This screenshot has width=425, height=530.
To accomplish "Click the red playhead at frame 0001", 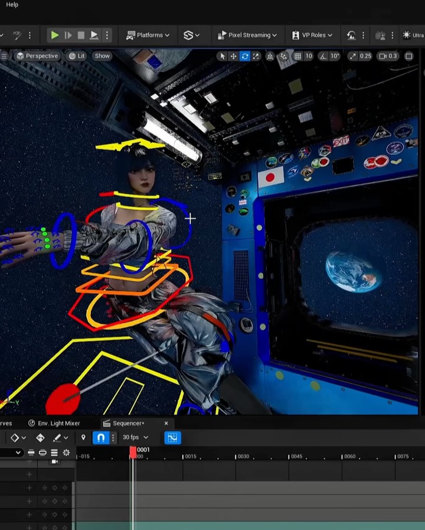I will (x=133, y=452).
